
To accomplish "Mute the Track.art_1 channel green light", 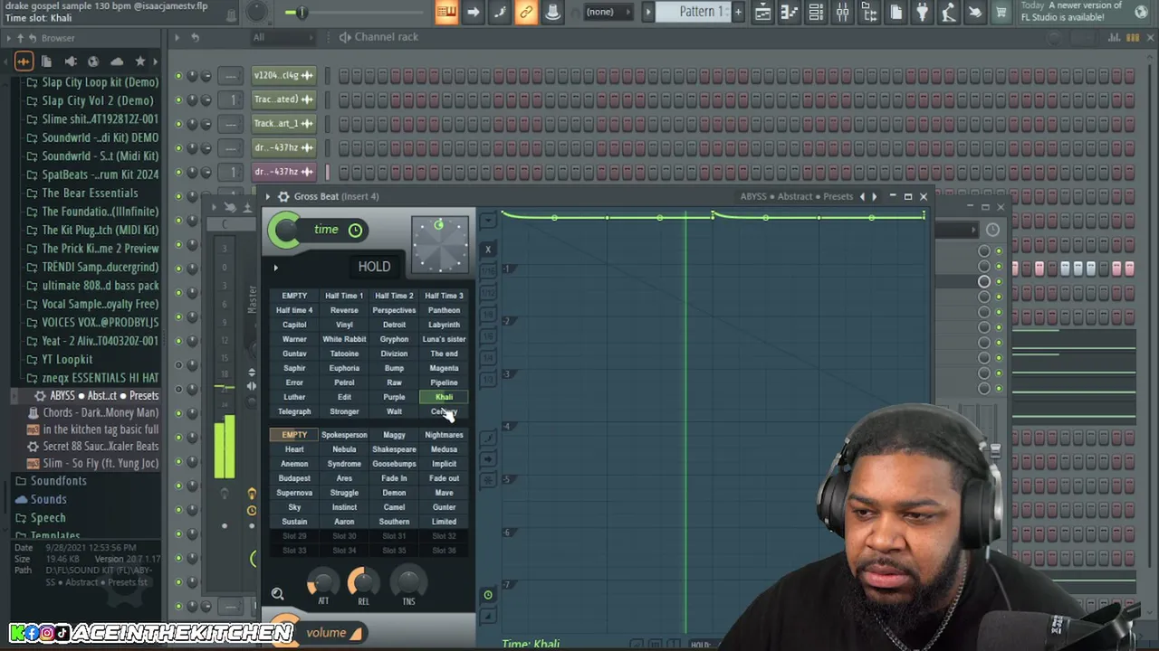I will point(178,124).
